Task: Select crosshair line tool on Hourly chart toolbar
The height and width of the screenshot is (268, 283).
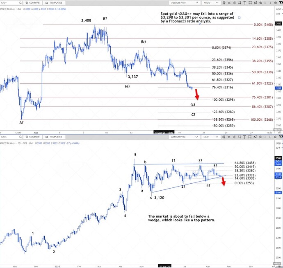Action: [x=240, y=3]
